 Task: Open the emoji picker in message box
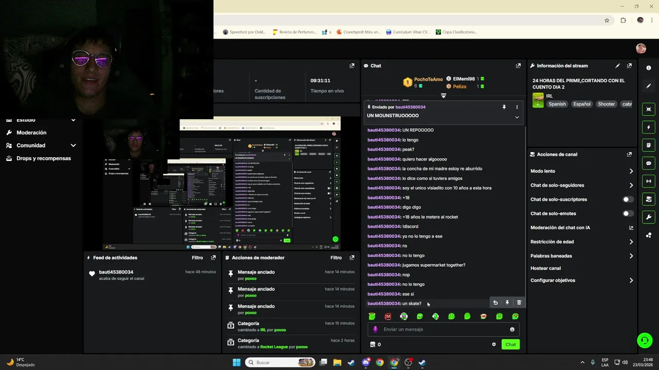[x=512, y=329]
